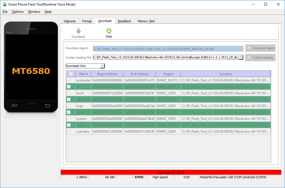This screenshot has height=188, width=285.
Task: Click the Download arrow icon
Action: click(x=78, y=31)
